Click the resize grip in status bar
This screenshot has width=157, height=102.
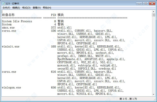(x=154, y=99)
